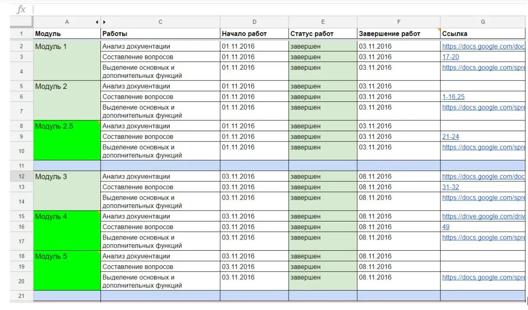
Task: Click the fx formula bar icon
Action: (x=21, y=9)
